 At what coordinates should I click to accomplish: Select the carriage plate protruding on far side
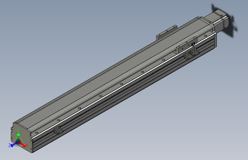point(166,33)
